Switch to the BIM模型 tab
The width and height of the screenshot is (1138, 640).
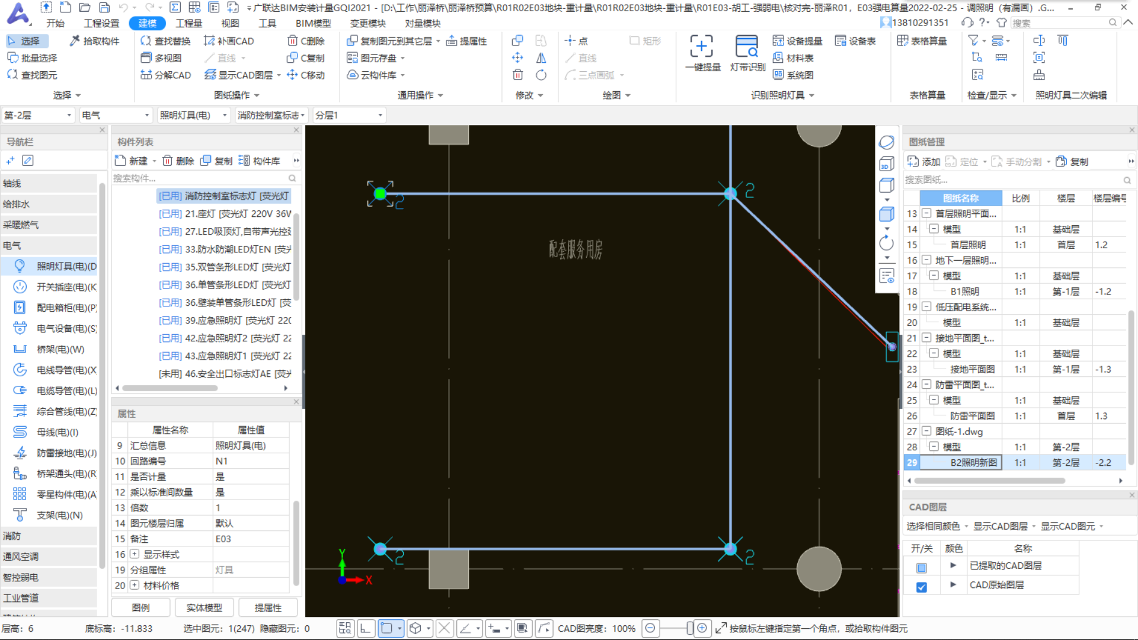point(313,23)
